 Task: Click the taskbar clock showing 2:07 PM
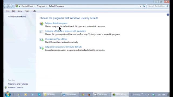(x=161, y=95)
